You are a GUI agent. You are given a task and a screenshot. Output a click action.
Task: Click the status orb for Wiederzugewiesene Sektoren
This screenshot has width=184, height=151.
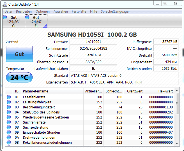9,117
